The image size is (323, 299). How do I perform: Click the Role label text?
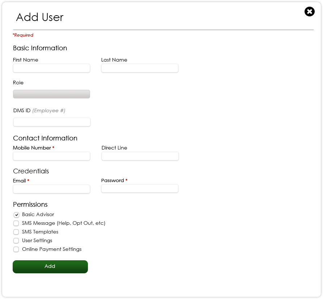pos(18,83)
